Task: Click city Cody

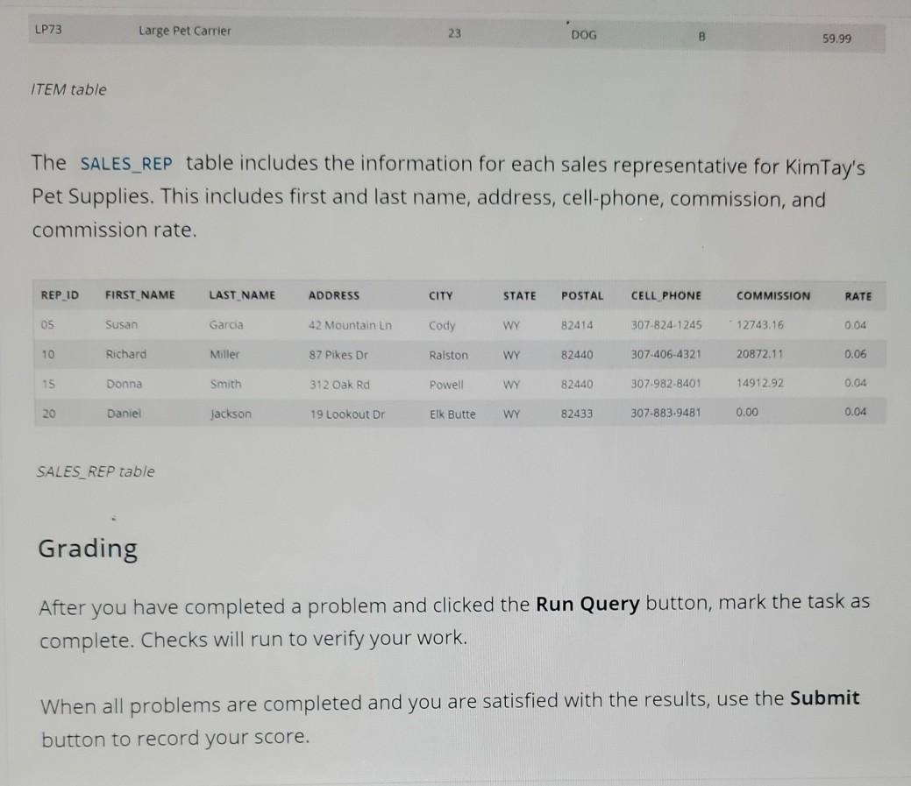Action: pyautogui.click(x=442, y=325)
